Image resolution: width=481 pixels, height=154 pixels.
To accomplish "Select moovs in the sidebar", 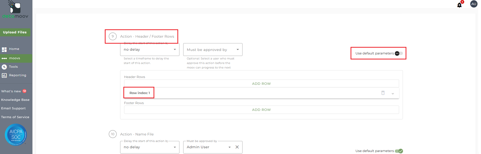I will click(15, 58).
